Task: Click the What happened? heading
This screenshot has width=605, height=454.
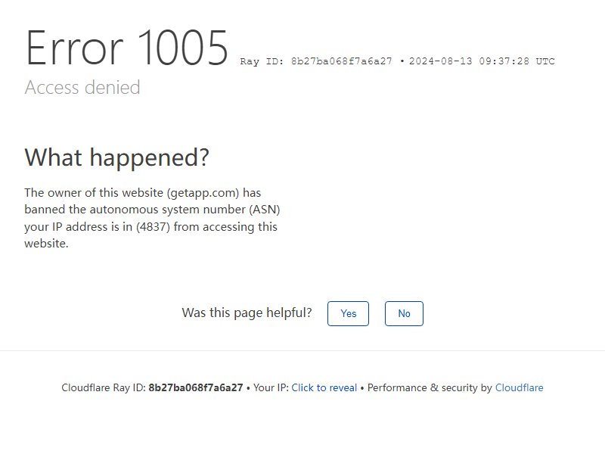Action: (x=116, y=158)
